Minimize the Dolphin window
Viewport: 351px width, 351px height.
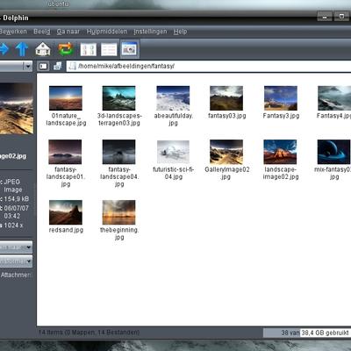coord(325,17)
